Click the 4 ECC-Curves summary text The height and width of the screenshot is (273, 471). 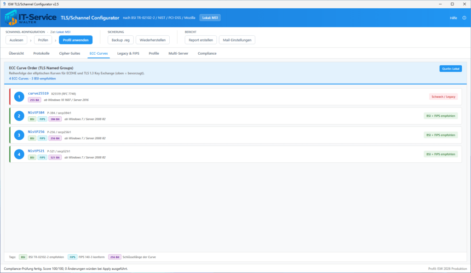click(x=33, y=79)
